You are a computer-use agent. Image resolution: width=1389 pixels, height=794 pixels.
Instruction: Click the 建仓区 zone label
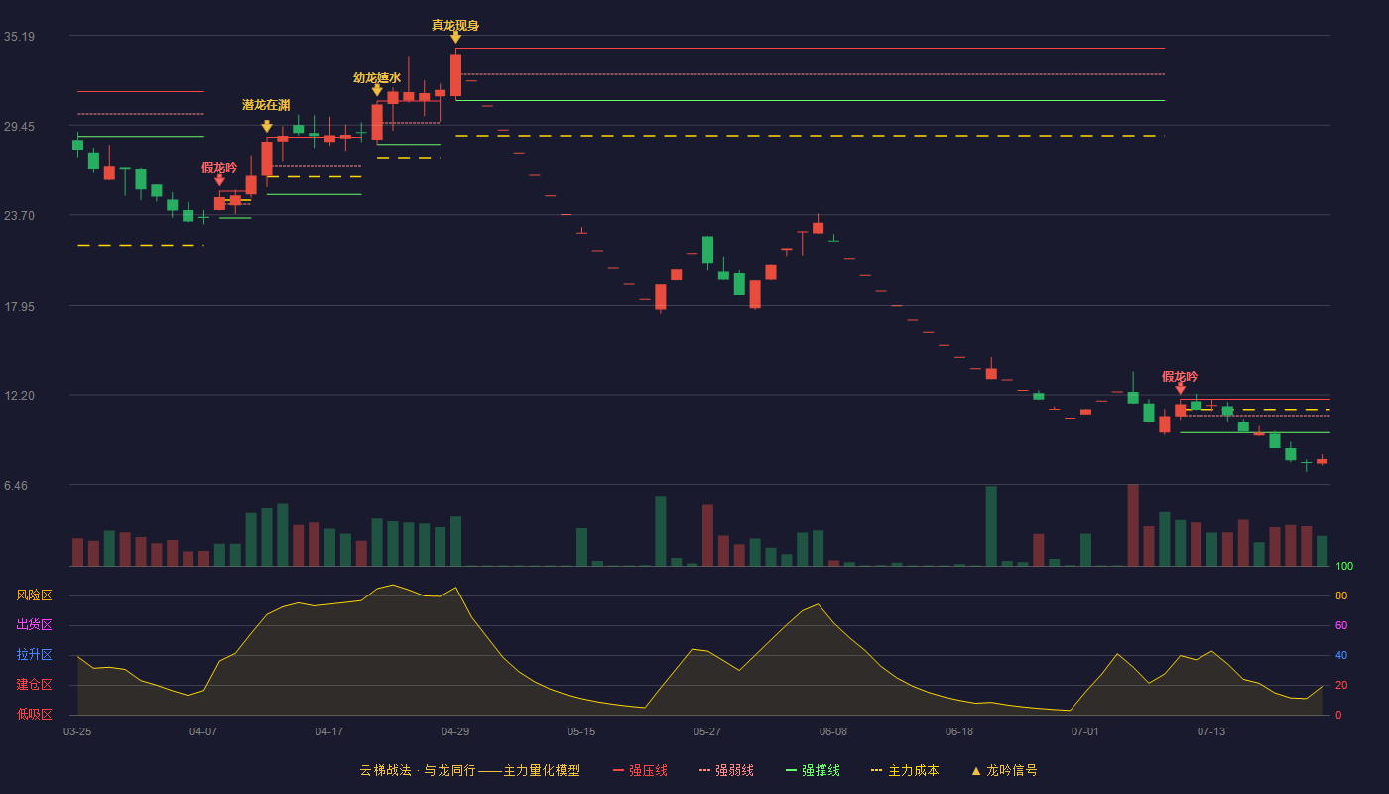point(34,685)
